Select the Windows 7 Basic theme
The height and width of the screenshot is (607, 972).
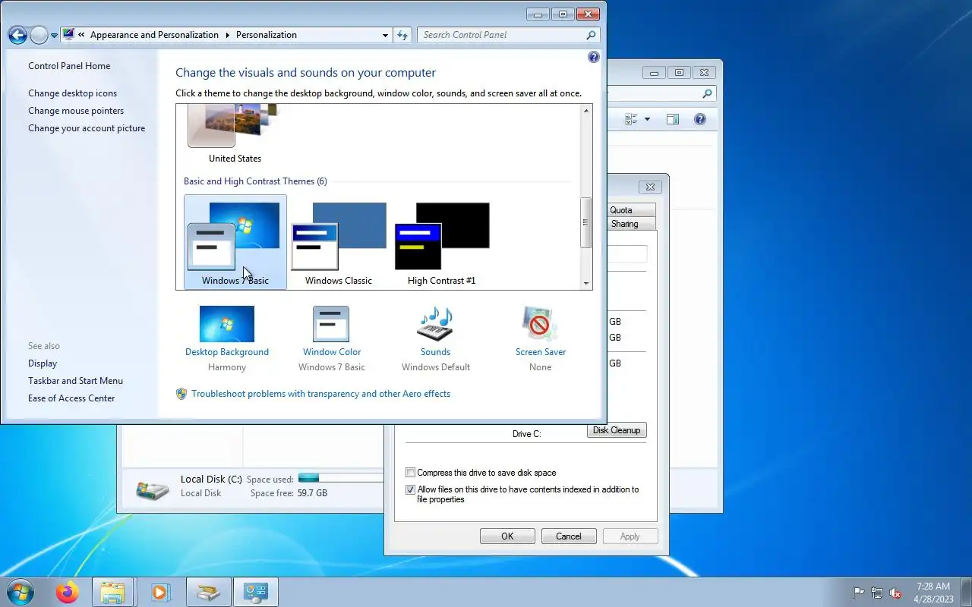coord(235,242)
